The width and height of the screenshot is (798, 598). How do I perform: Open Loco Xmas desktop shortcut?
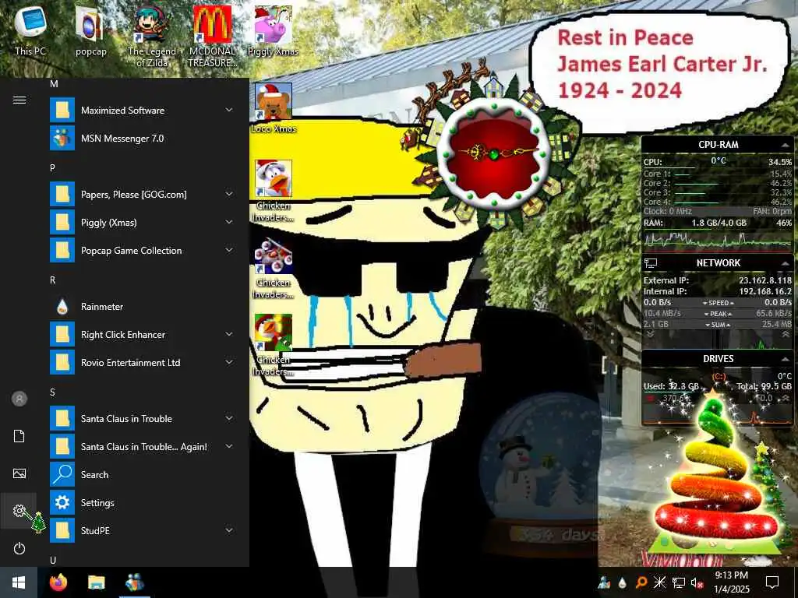(274, 107)
